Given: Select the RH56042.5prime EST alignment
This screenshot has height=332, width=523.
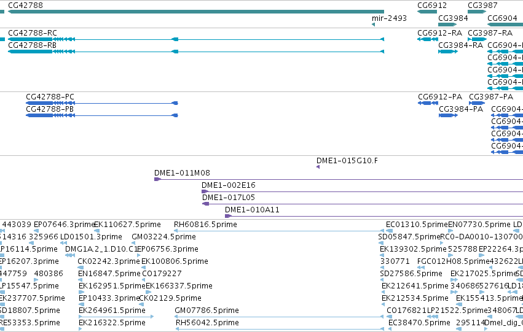Looking at the screenshot, I should tap(280, 329).
